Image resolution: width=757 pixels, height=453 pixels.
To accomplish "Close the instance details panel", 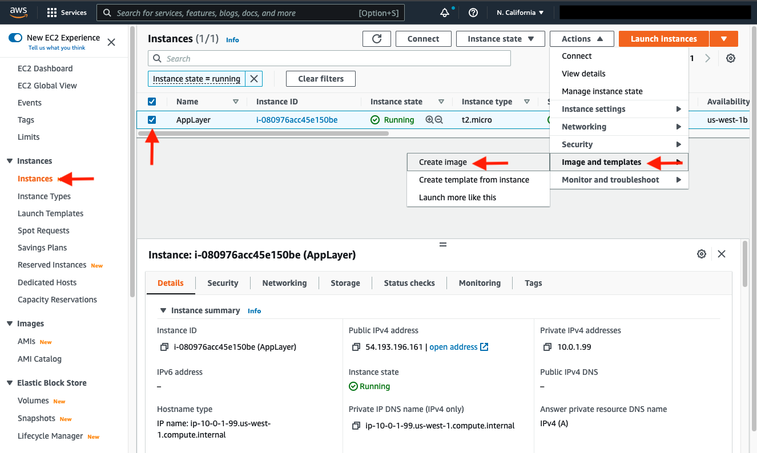I will [x=722, y=254].
